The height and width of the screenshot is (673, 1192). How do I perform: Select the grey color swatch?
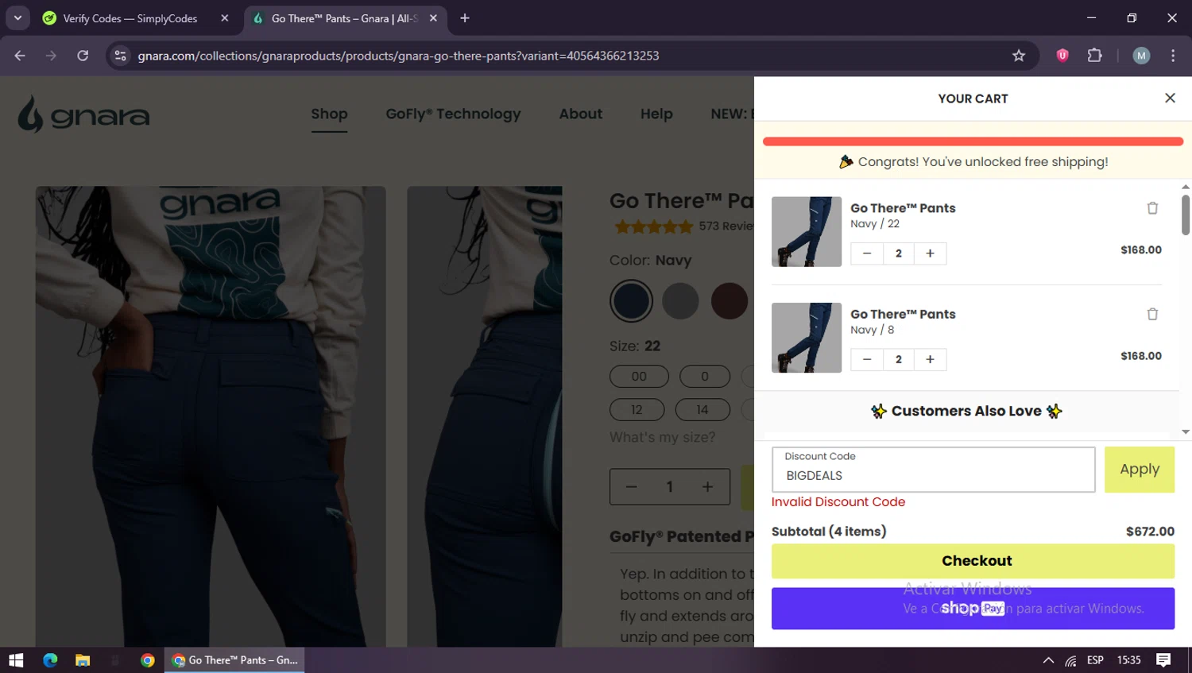click(x=680, y=301)
